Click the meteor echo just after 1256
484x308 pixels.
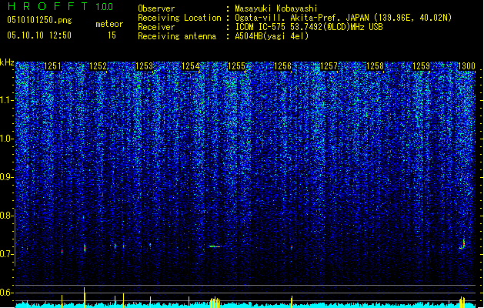pyautogui.click(x=292, y=247)
